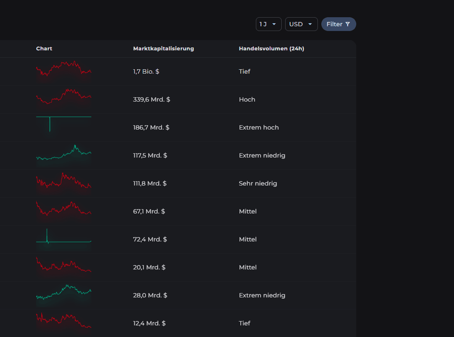Sort by the Marktkapitalisierung column header
Screen dimensions: 454x337
163,49
